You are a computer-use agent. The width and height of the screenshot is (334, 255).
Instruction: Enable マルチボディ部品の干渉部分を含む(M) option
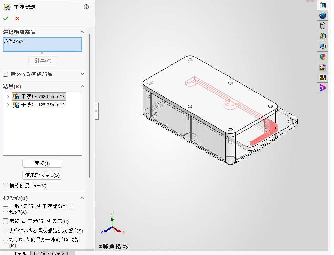6,243
